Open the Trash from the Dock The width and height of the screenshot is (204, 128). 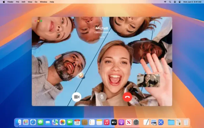pos(186,122)
